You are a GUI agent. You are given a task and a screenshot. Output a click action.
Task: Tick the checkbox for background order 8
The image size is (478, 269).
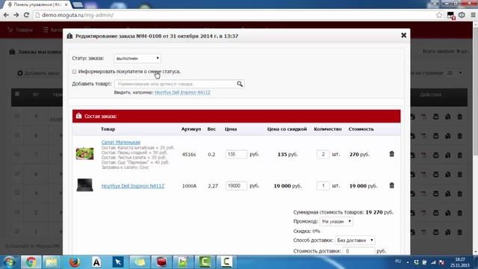tap(17, 135)
